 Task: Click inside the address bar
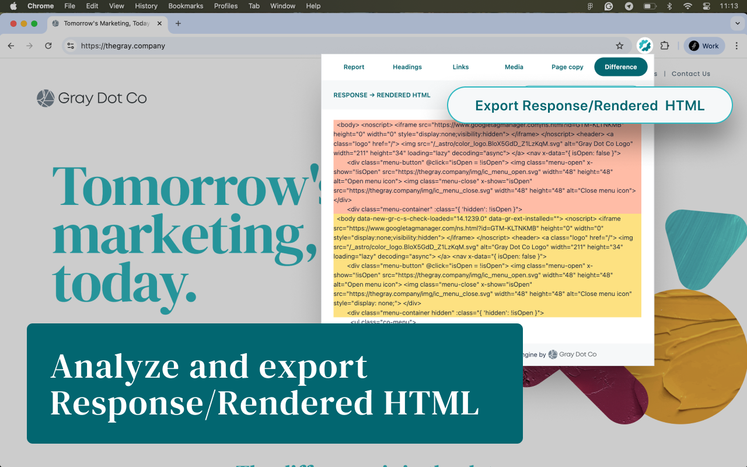[x=233, y=45]
